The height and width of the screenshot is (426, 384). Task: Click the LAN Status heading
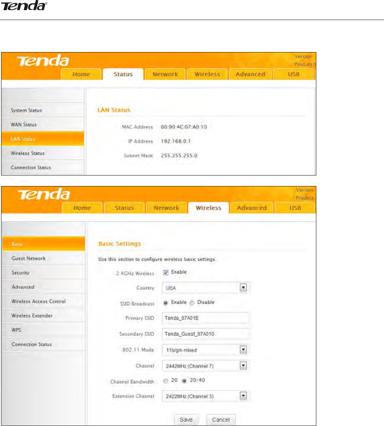click(x=114, y=110)
